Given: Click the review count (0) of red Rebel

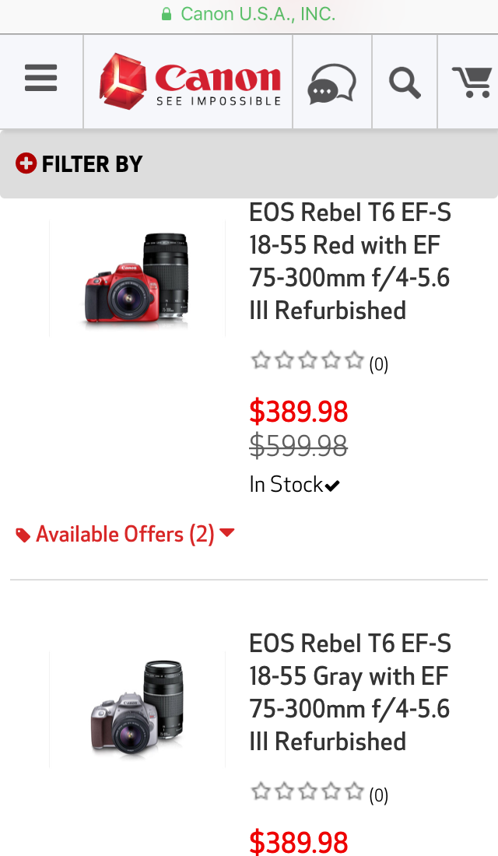Looking at the screenshot, I should point(379,364).
